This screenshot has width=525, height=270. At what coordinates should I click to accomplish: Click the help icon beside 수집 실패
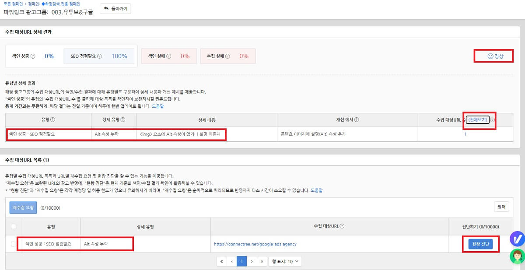[x=227, y=56]
